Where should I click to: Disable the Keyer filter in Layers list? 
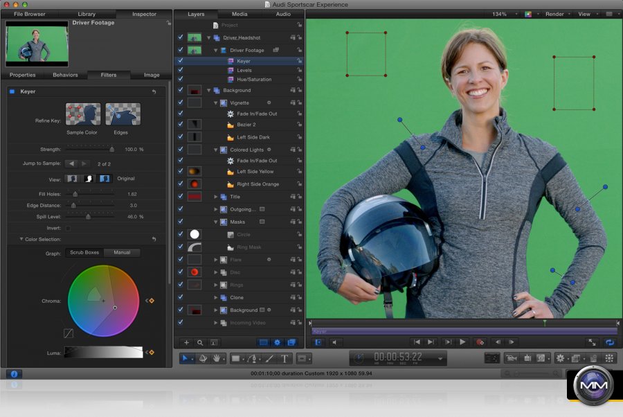[180, 61]
